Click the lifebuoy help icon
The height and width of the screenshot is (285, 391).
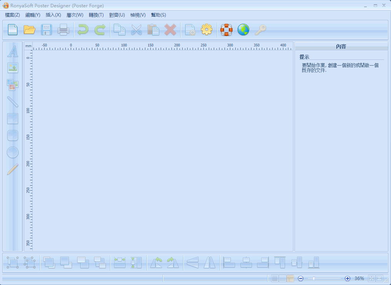[226, 30]
